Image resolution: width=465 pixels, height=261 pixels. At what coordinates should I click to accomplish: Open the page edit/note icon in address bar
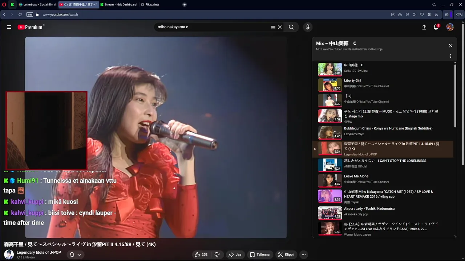click(393, 14)
